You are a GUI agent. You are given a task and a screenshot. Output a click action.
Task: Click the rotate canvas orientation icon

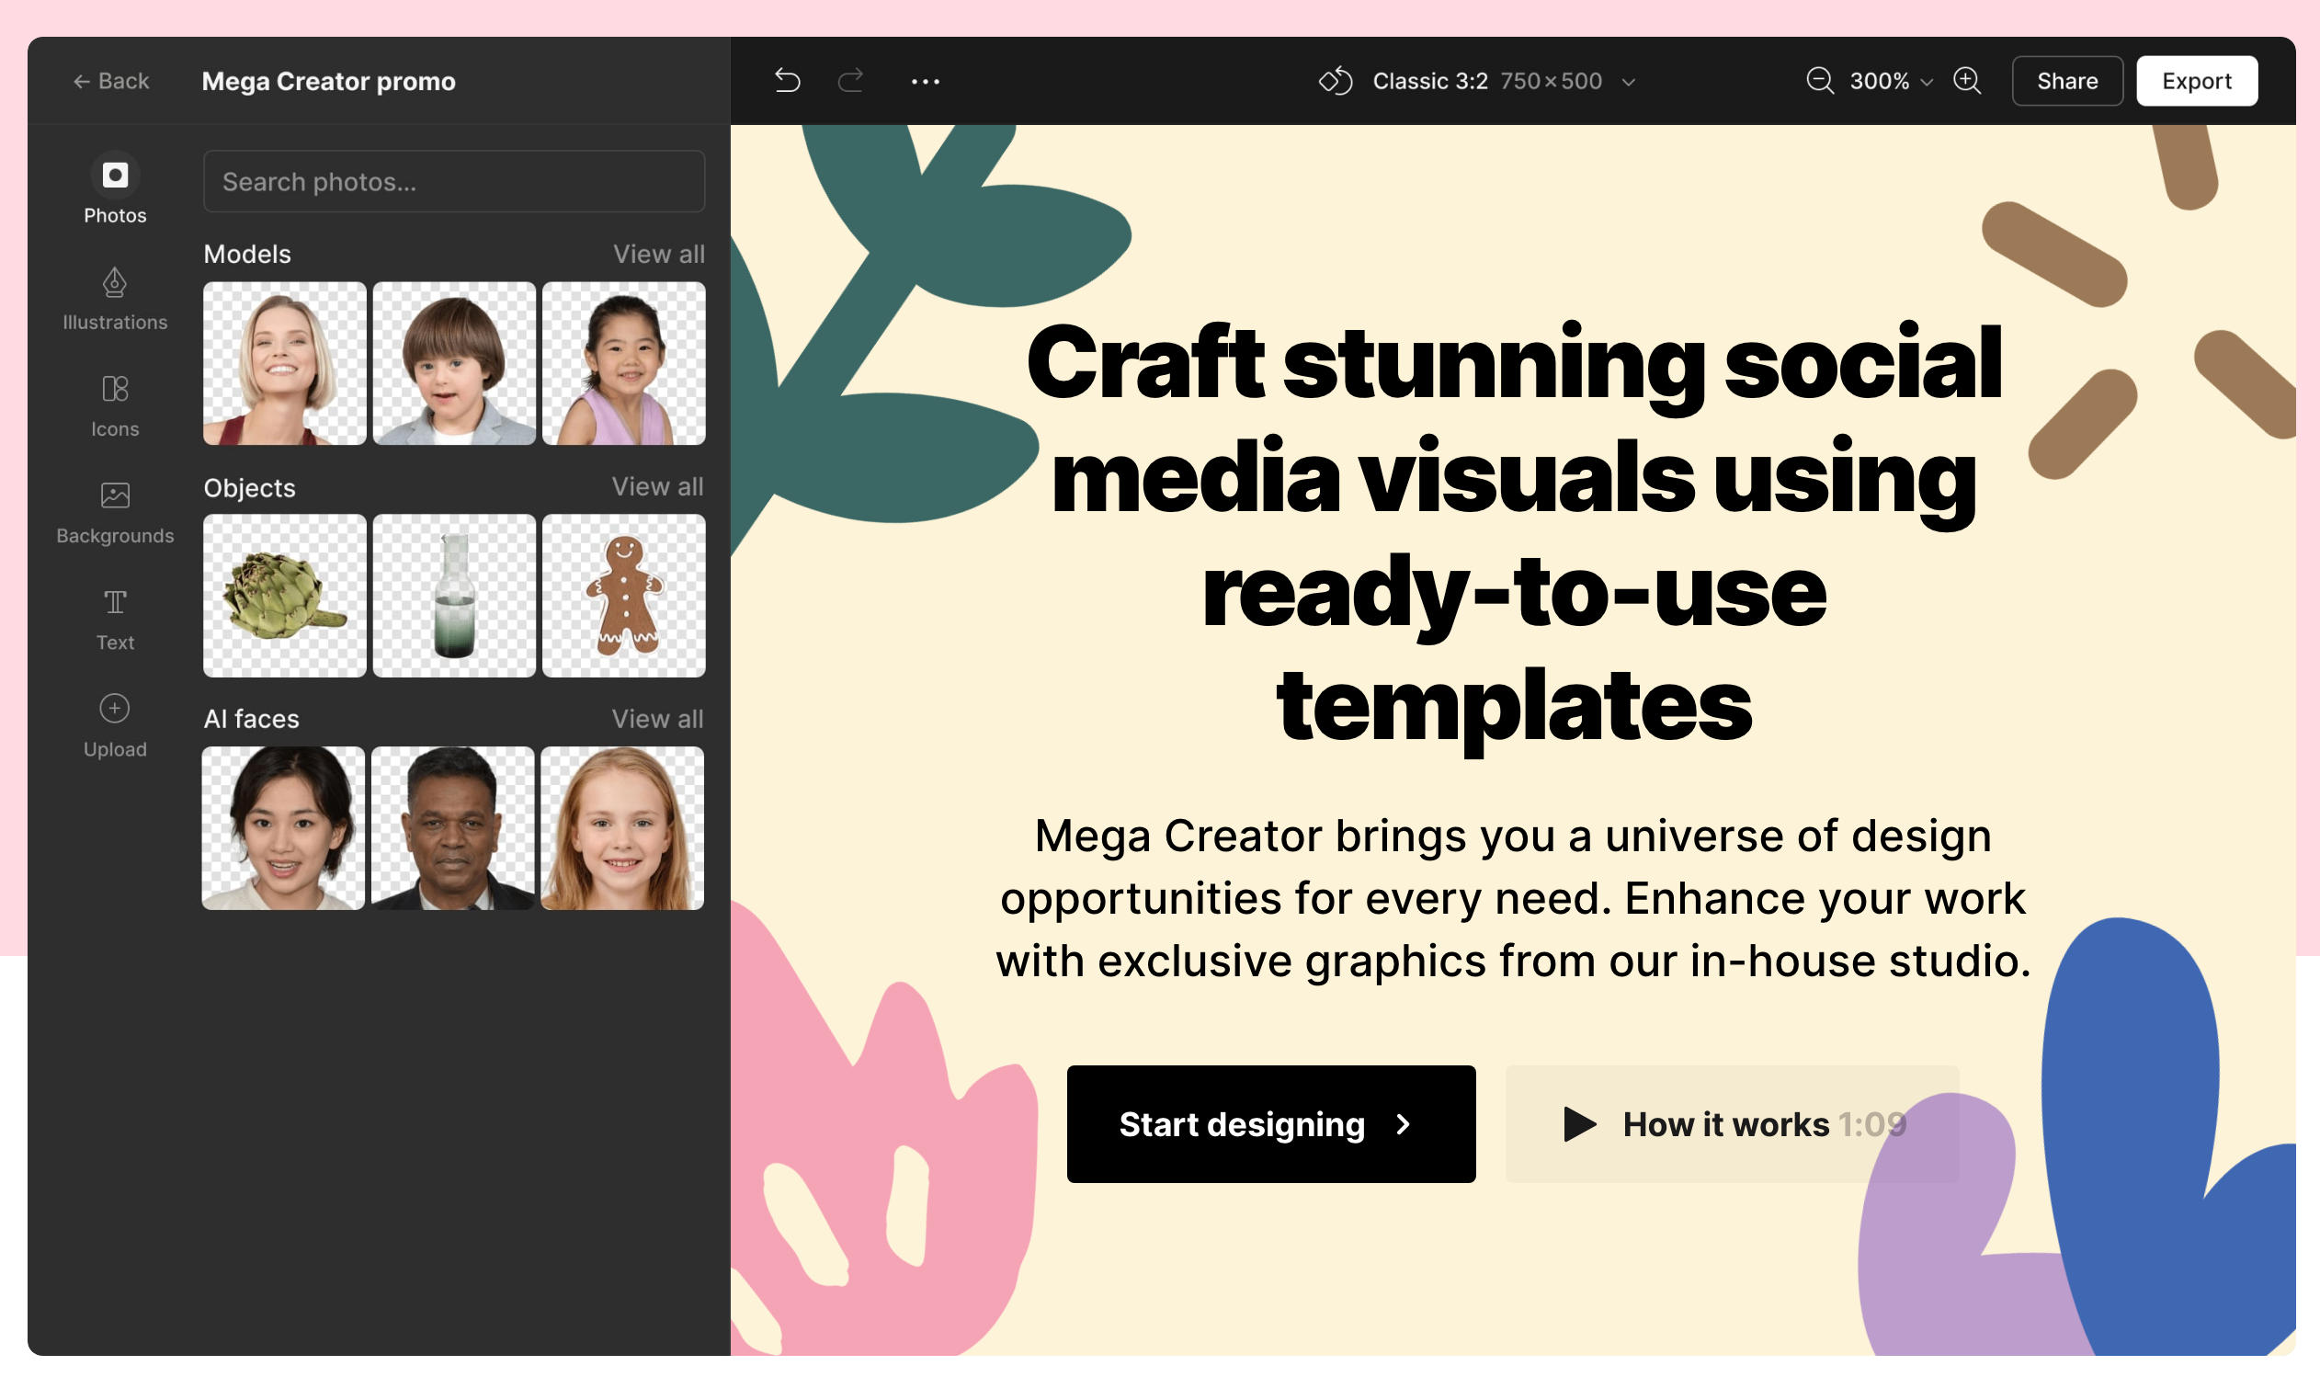[x=1336, y=81]
